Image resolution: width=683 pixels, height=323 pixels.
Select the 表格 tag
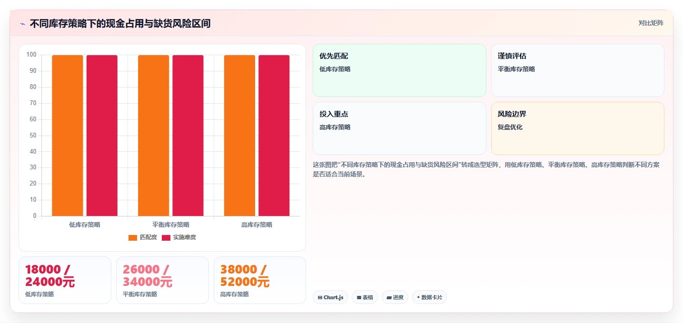[x=365, y=297]
